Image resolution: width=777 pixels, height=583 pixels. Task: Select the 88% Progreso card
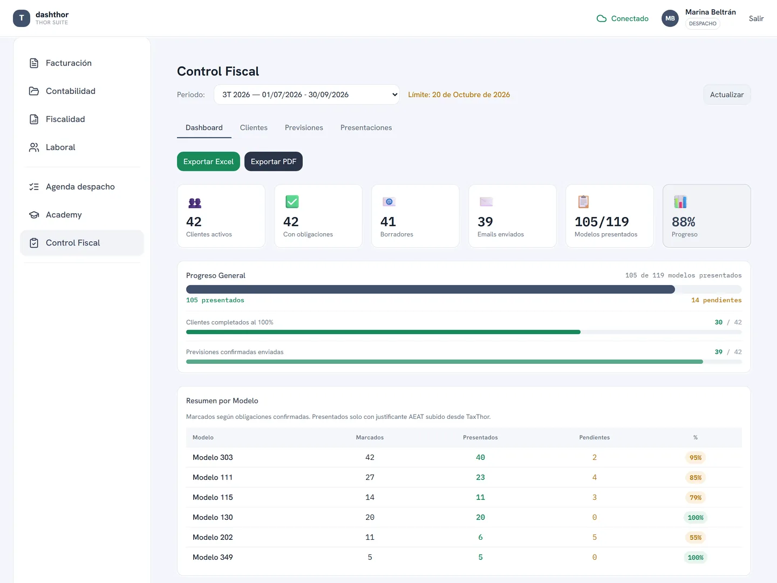(x=707, y=216)
